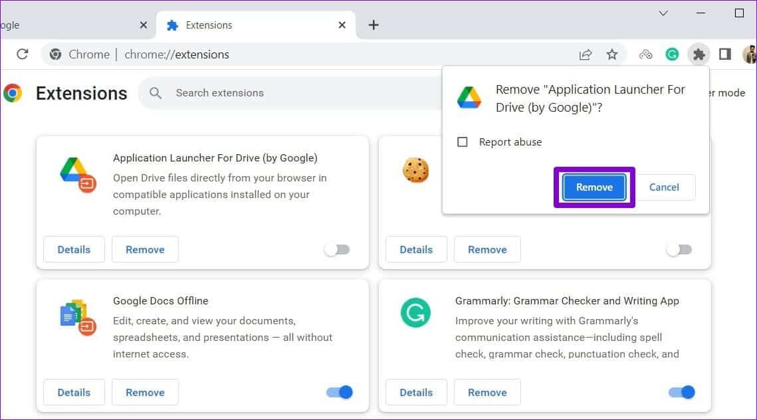Image resolution: width=757 pixels, height=420 pixels.
Task: Close the Extensions tab
Action: pos(342,25)
